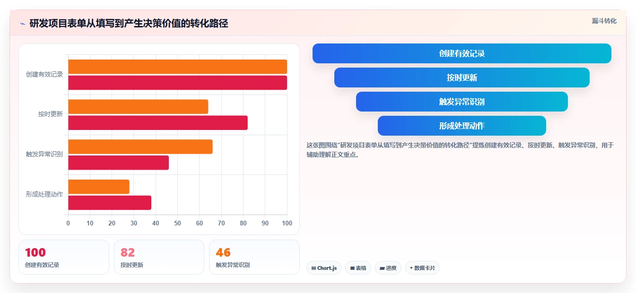Click the x-axis tick label 50
The width and height of the screenshot is (636, 293).
(177, 223)
